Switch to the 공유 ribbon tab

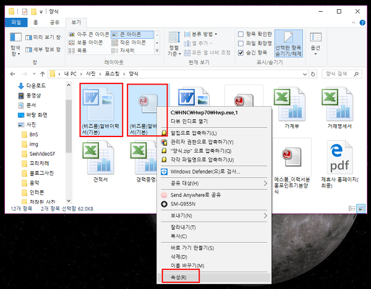[54, 22]
